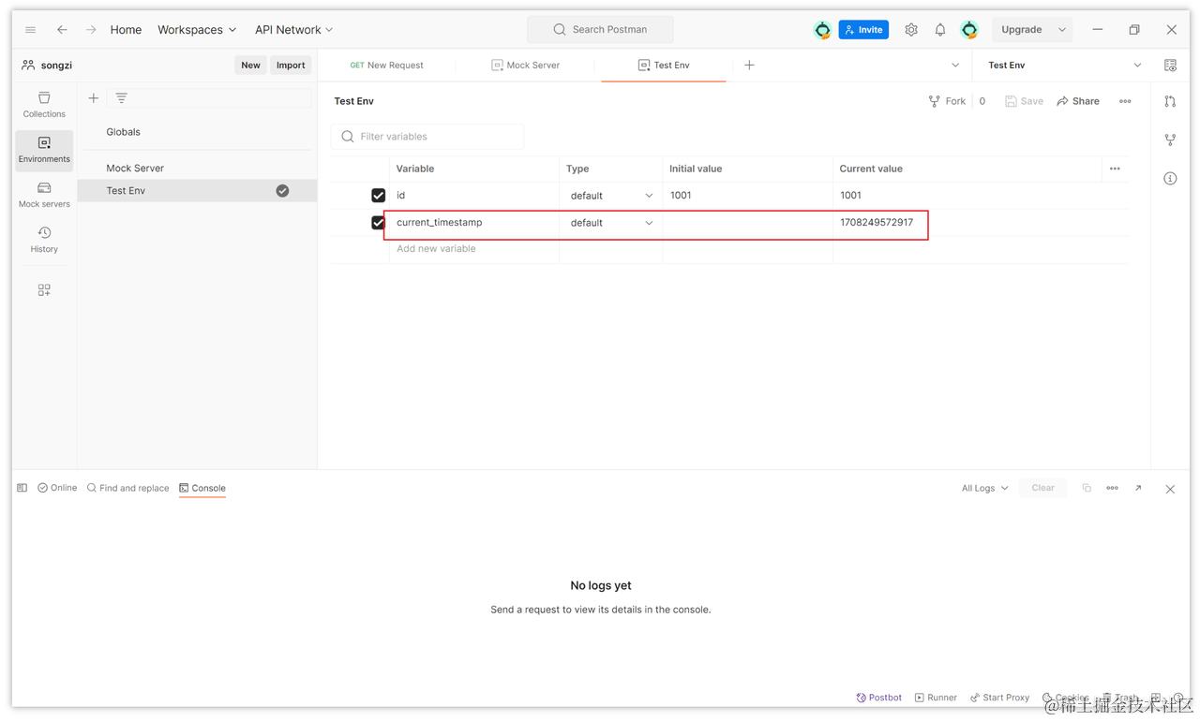This screenshot has height=721, width=1200.
Task: Copy console logs icon
Action: [x=1087, y=488]
